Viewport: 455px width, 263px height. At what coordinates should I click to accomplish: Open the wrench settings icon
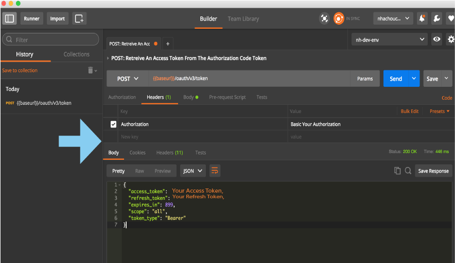tap(436, 18)
